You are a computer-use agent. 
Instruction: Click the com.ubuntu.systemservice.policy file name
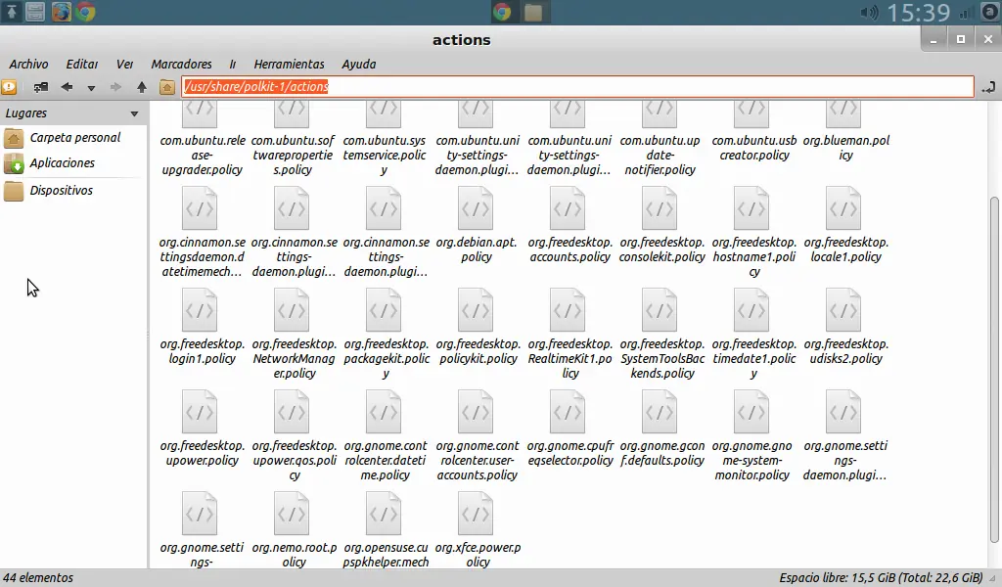click(384, 156)
